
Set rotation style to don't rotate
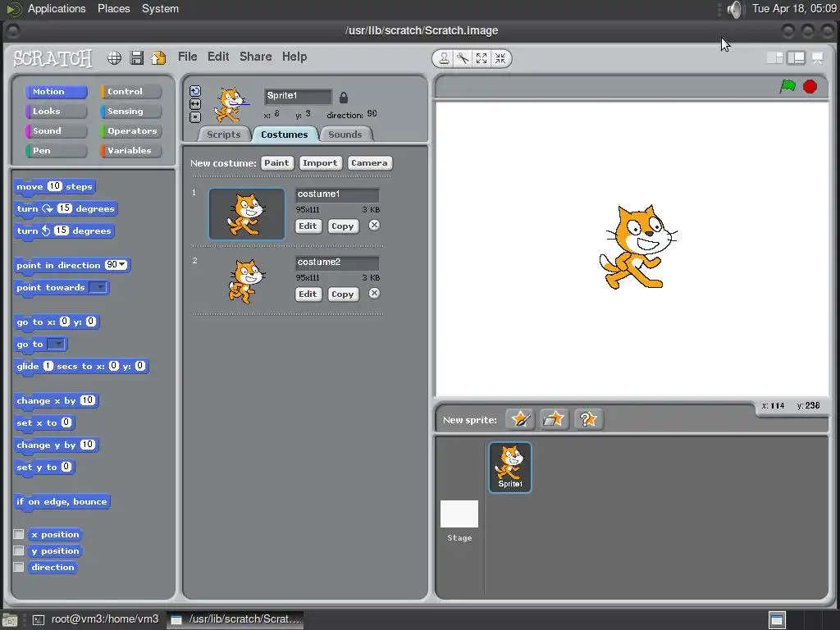pyautogui.click(x=195, y=116)
